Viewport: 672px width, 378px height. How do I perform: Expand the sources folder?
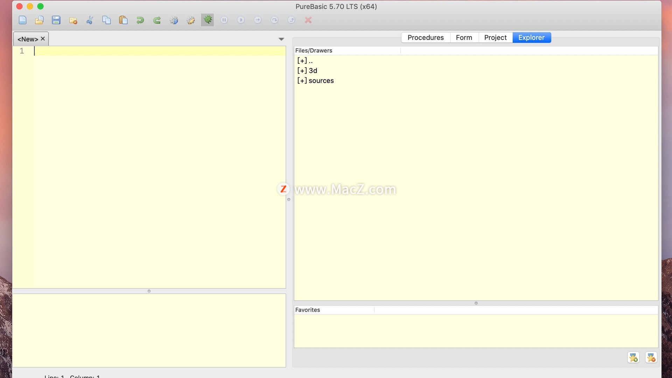302,81
